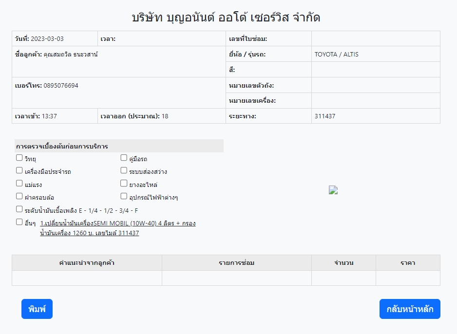The height and width of the screenshot is (334, 457).
Task: Check the ระดับน้ำมันเชื้อเพลิง fuel level checkbox
Action: click(x=19, y=209)
